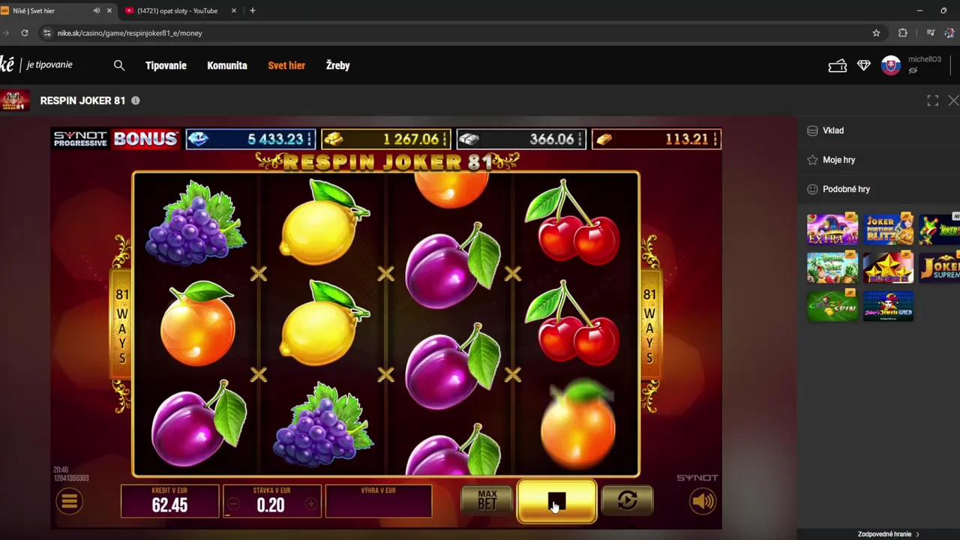
Task: Launch the Joker's Jewels Wild thumbnail
Action: pyautogui.click(x=889, y=305)
